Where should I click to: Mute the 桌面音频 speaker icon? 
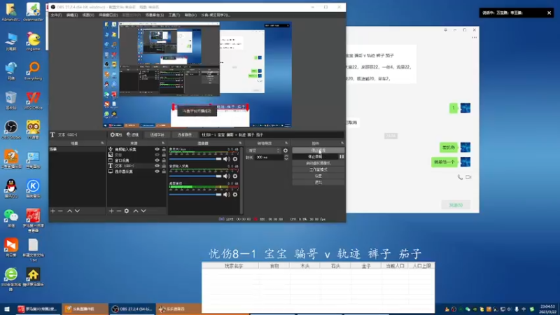226,195
